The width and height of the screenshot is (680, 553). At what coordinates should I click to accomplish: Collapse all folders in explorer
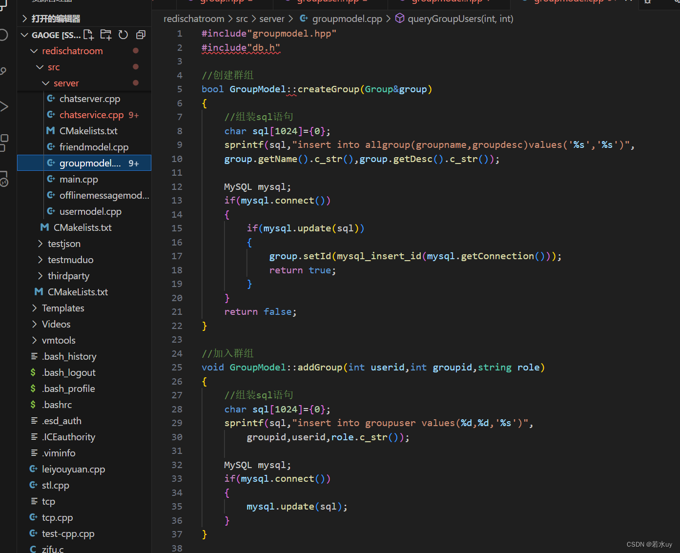(x=141, y=35)
